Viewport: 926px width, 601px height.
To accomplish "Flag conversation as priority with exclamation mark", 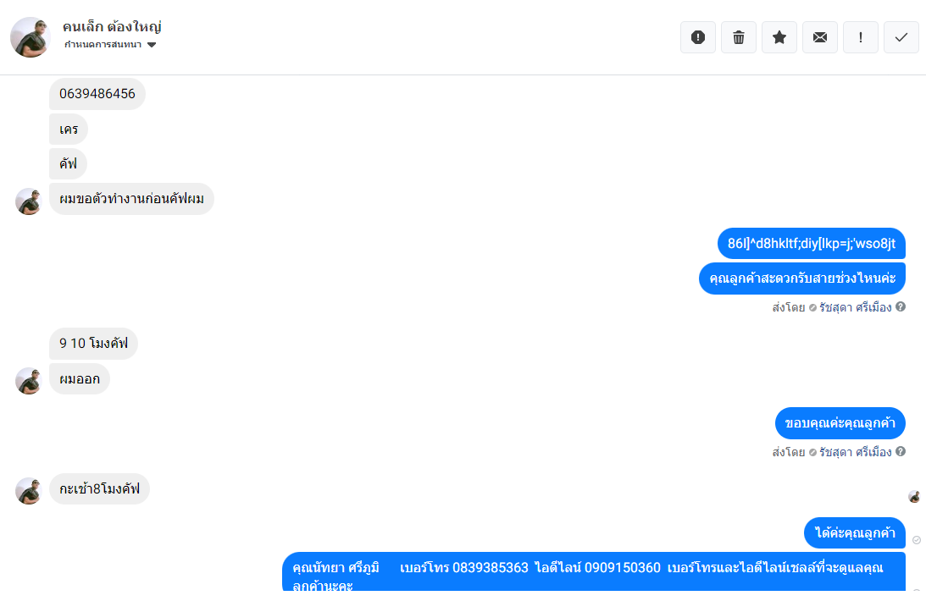I will [861, 37].
